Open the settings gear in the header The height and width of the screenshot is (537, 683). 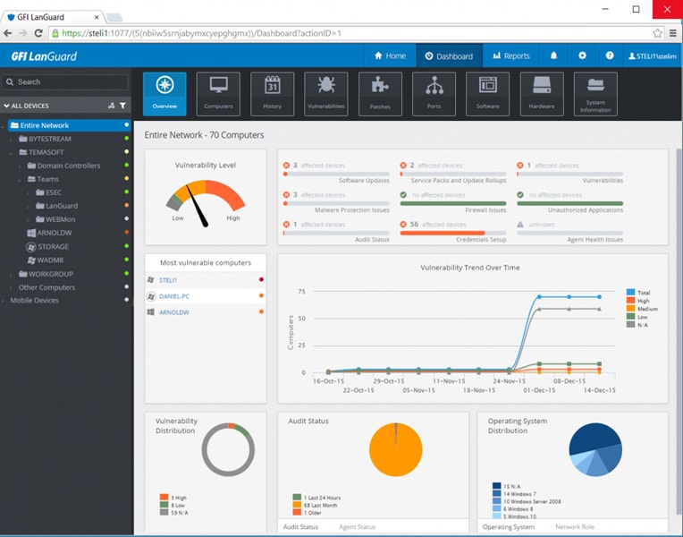point(582,55)
